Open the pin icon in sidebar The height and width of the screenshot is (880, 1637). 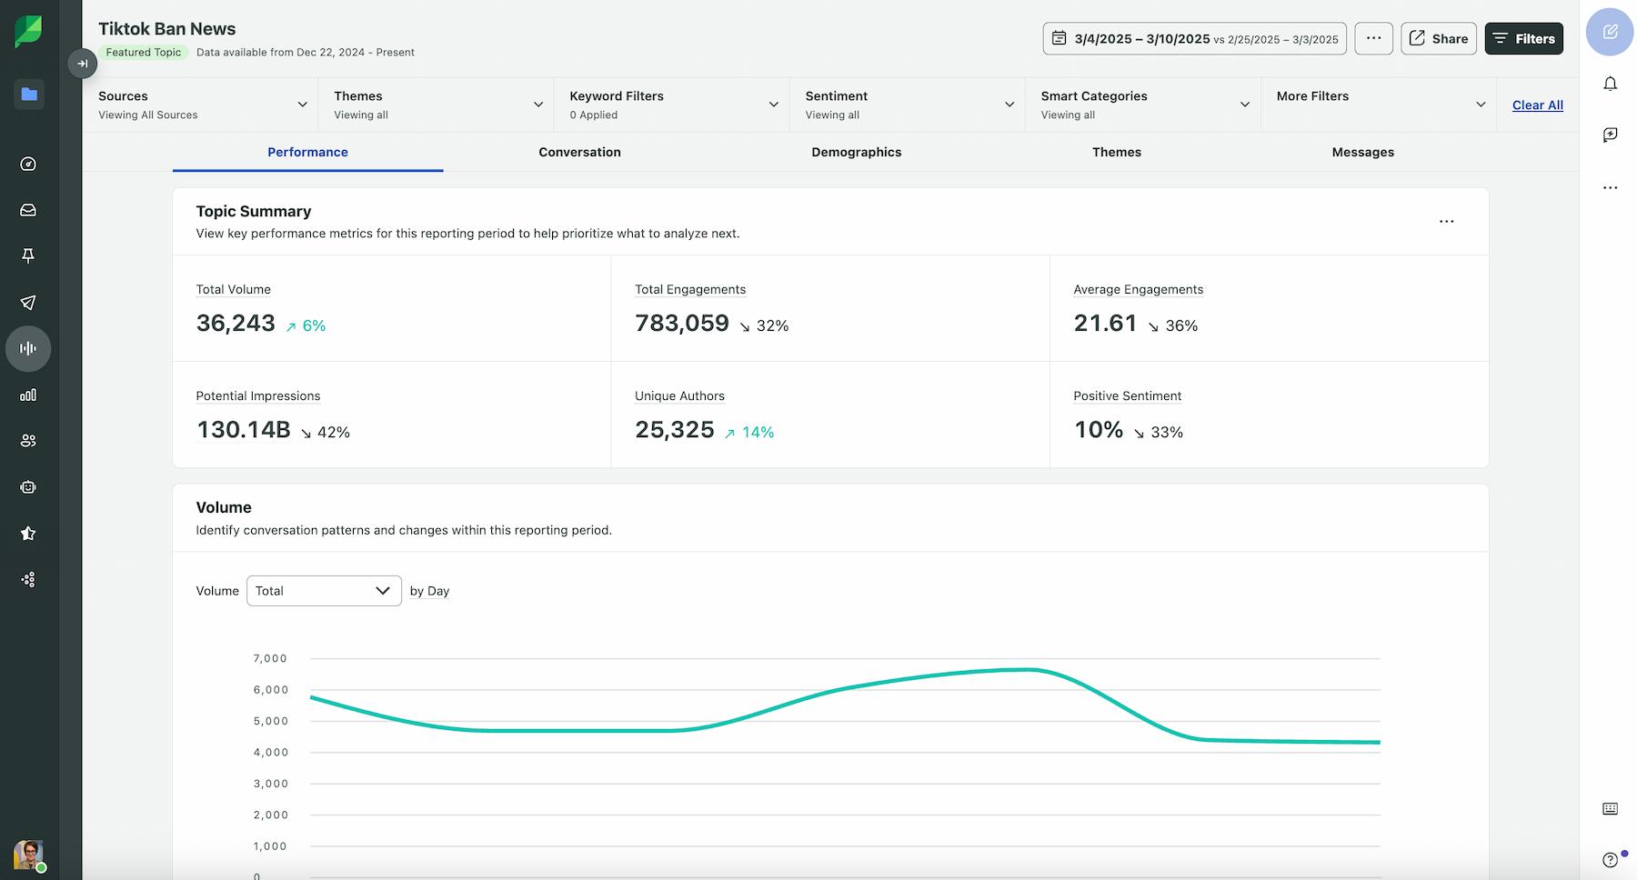28,256
